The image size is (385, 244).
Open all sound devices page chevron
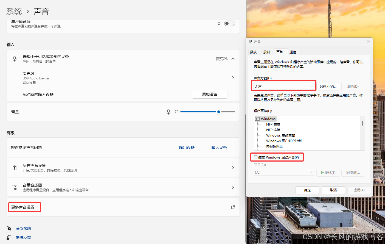click(233, 168)
